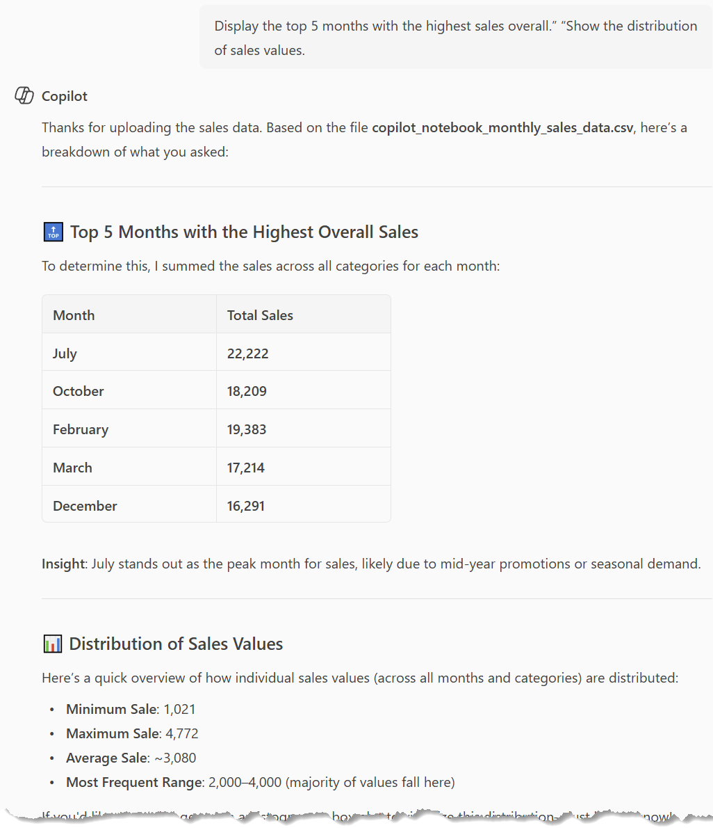Screen dimensions: 713x828
Task: Click the October cell in the table
Action: coord(79,391)
